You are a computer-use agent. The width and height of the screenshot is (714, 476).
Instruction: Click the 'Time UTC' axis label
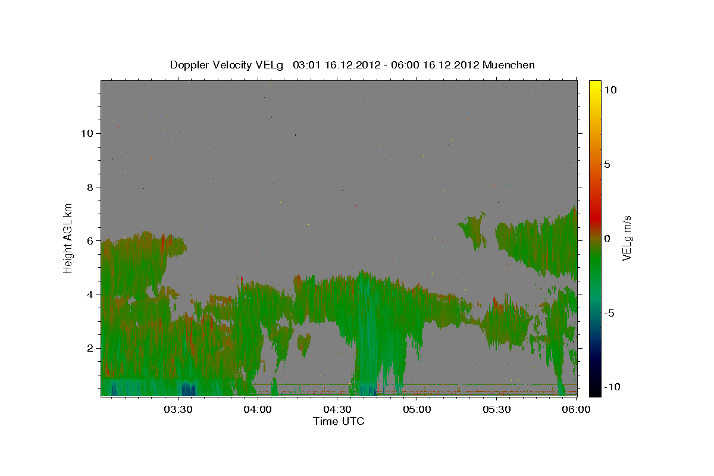(x=339, y=421)
